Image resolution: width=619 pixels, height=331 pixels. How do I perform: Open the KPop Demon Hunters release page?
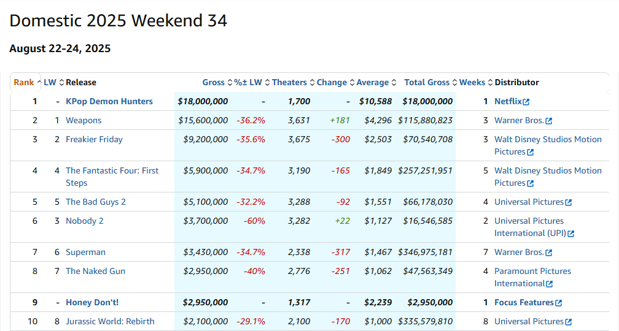(109, 101)
